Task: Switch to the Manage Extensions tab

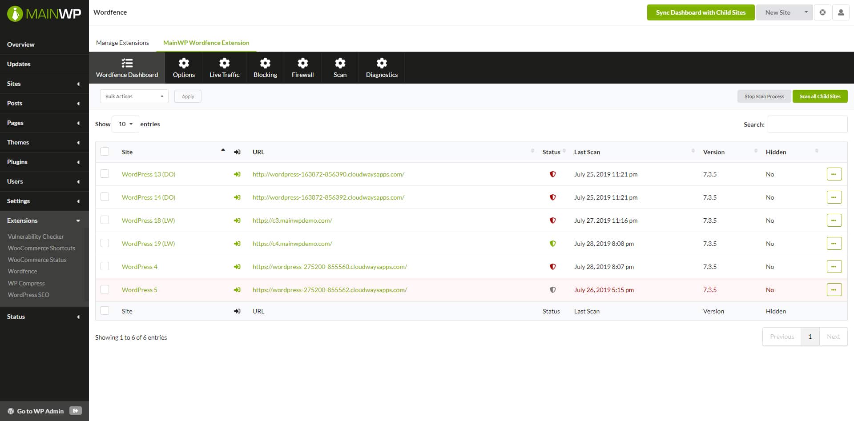Action: tap(122, 43)
